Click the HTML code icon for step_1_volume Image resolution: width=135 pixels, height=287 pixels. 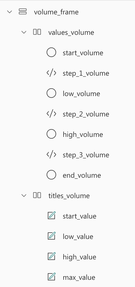click(51, 73)
